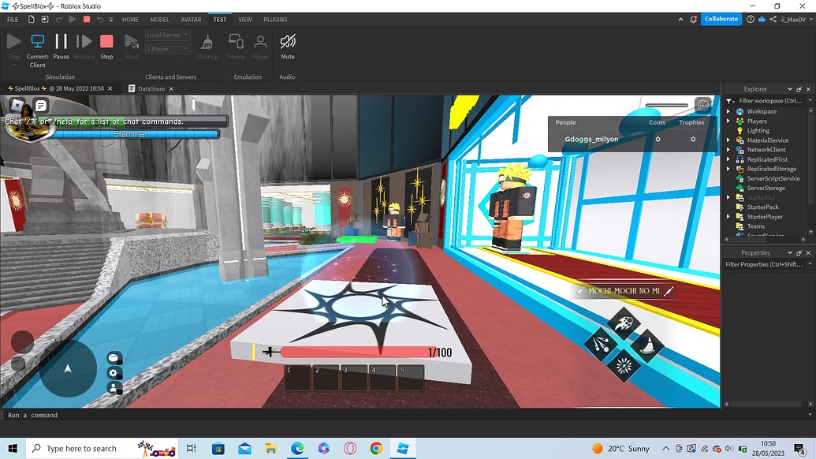Click the Filter workspace search field

770,101
